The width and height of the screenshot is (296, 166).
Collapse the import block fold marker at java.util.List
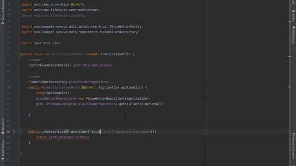pos(19,43)
